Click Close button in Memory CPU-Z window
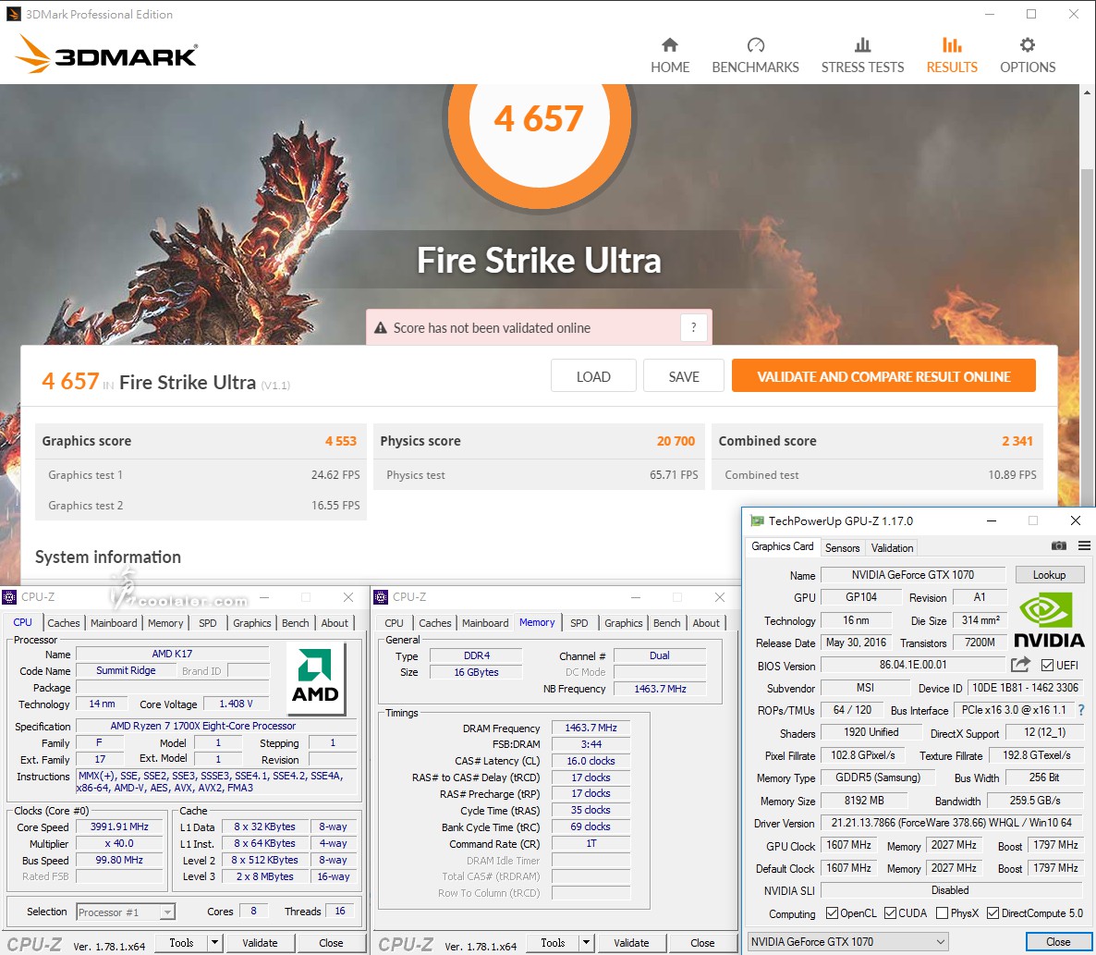Screen dimensions: 1096x955 click(702, 942)
